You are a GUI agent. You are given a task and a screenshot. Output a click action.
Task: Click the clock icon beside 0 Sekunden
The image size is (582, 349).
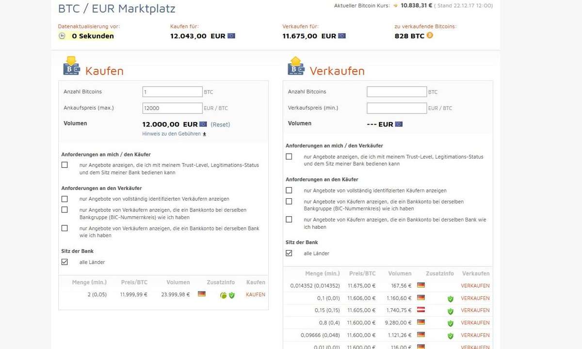coord(62,36)
